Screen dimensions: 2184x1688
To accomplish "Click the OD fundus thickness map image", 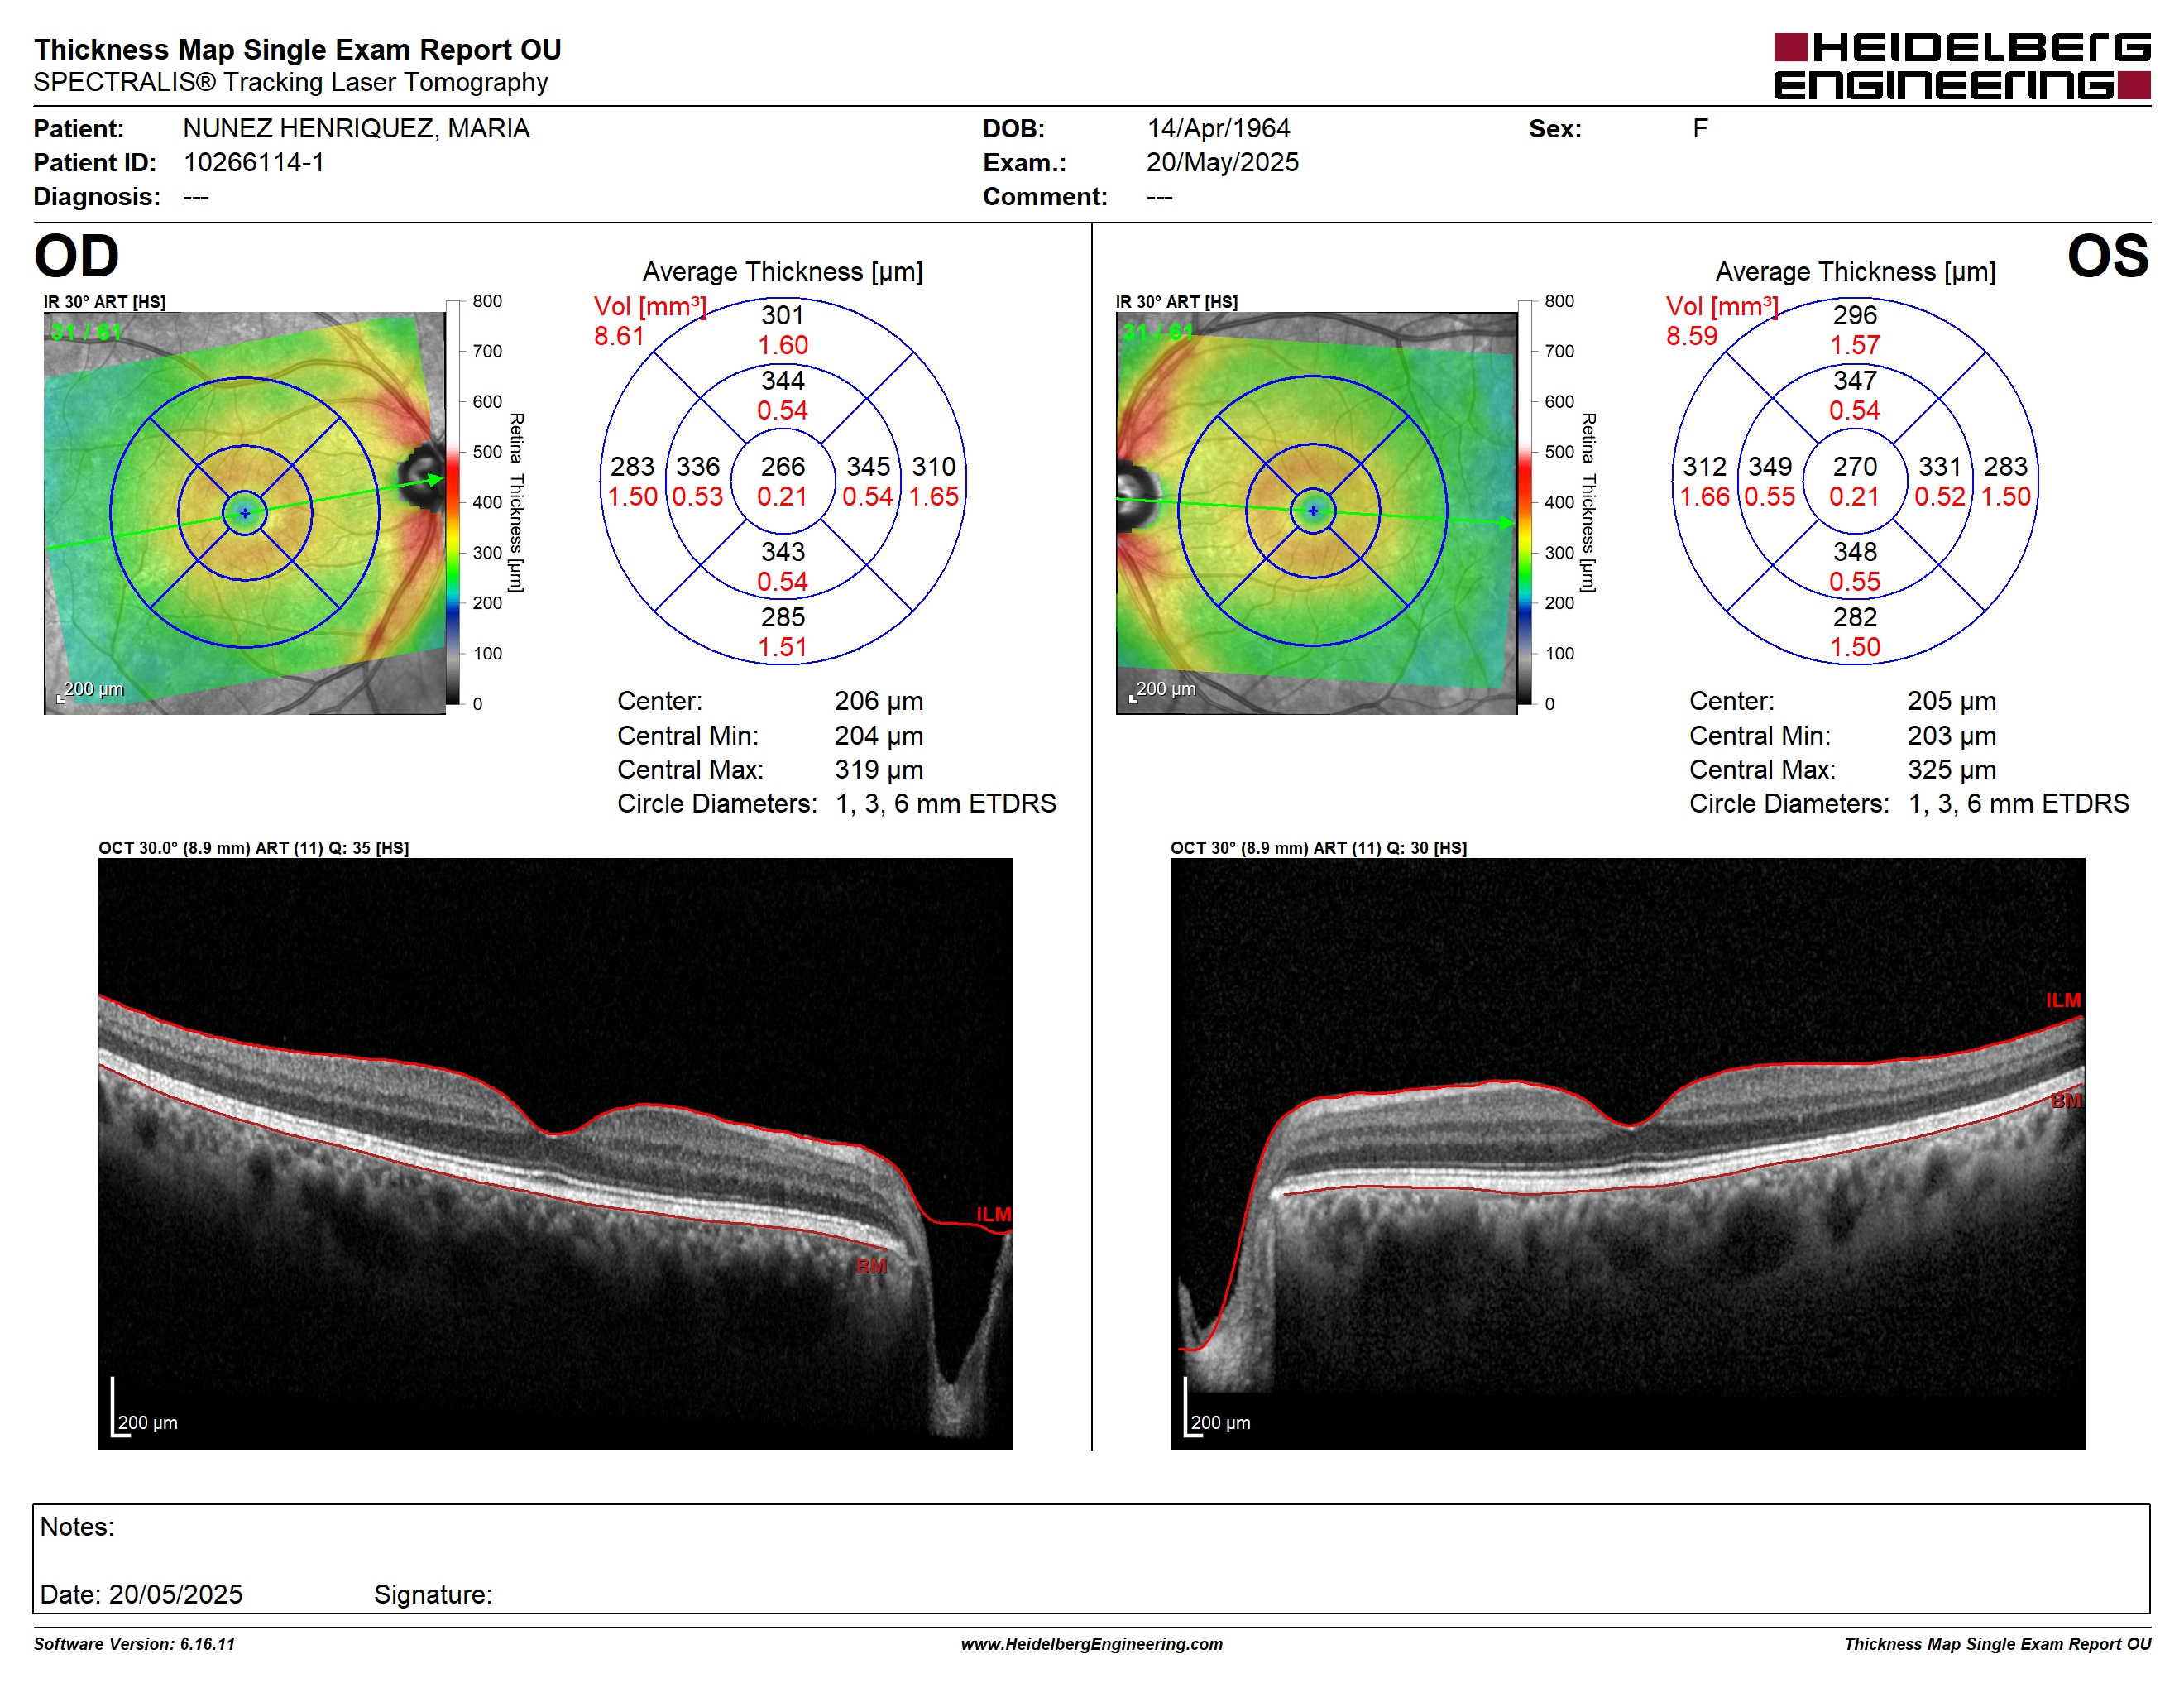I will pyautogui.click(x=244, y=513).
